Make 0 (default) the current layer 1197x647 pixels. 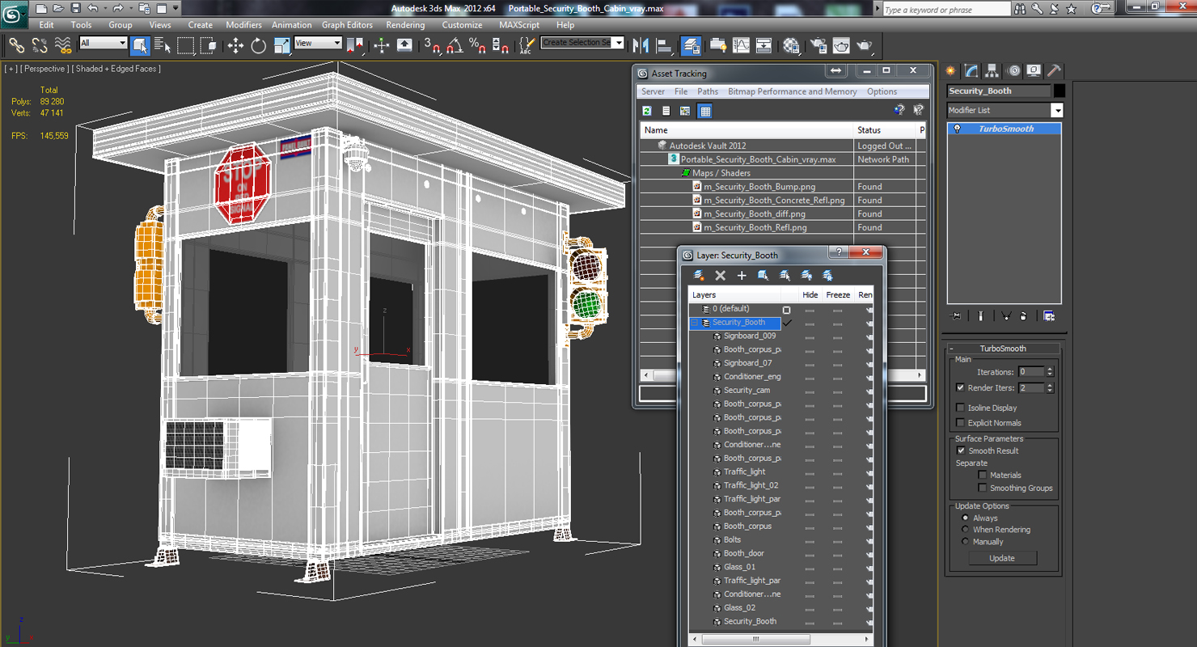point(786,310)
